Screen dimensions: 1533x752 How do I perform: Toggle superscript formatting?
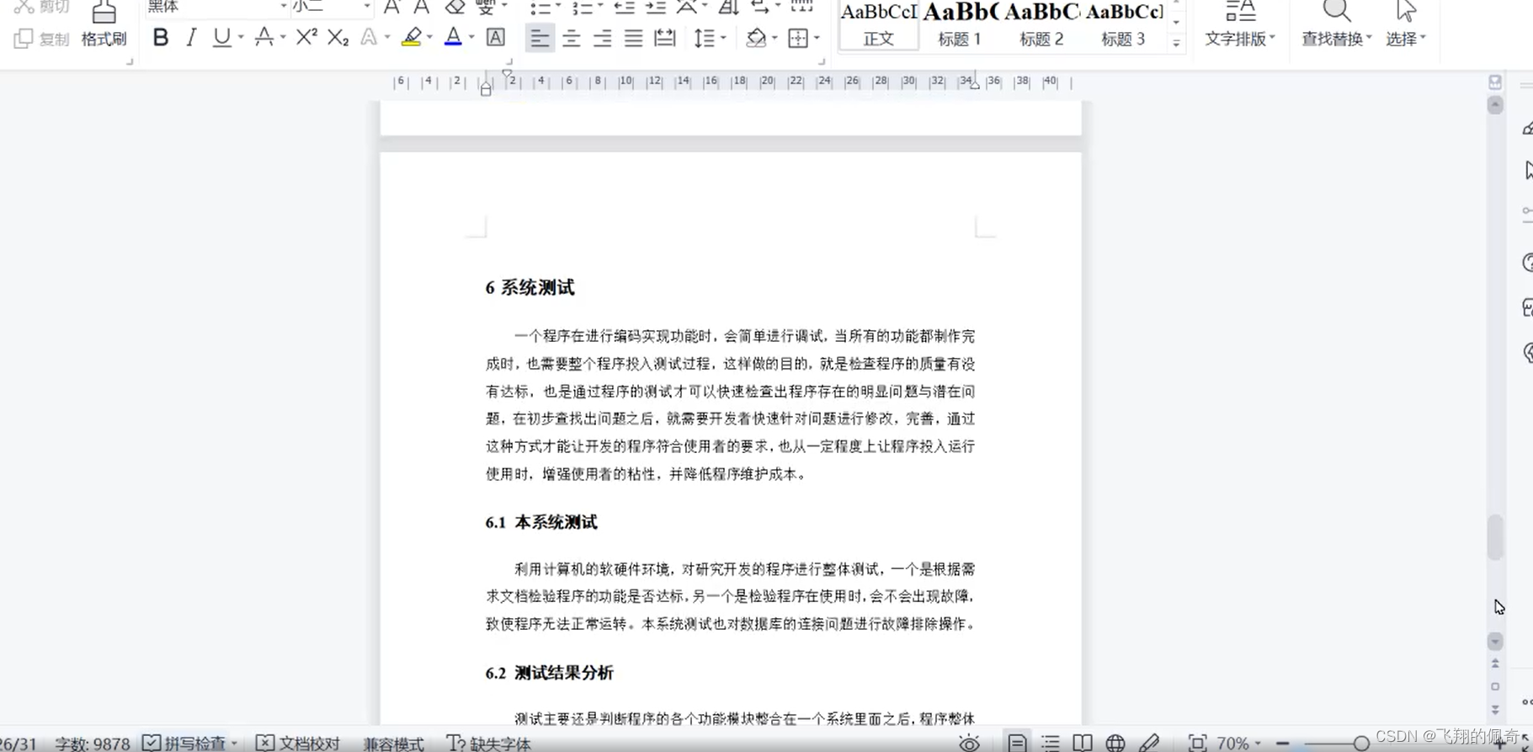[306, 38]
